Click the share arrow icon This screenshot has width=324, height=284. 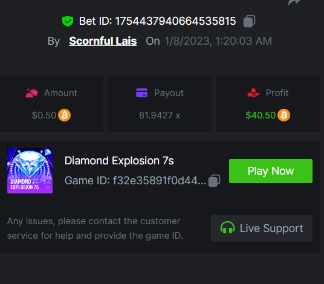(x=294, y=2)
